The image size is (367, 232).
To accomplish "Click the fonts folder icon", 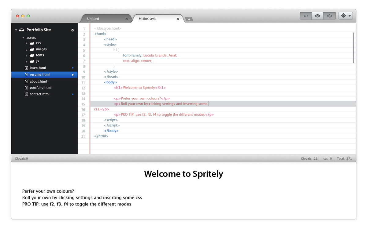I will click(32, 56).
